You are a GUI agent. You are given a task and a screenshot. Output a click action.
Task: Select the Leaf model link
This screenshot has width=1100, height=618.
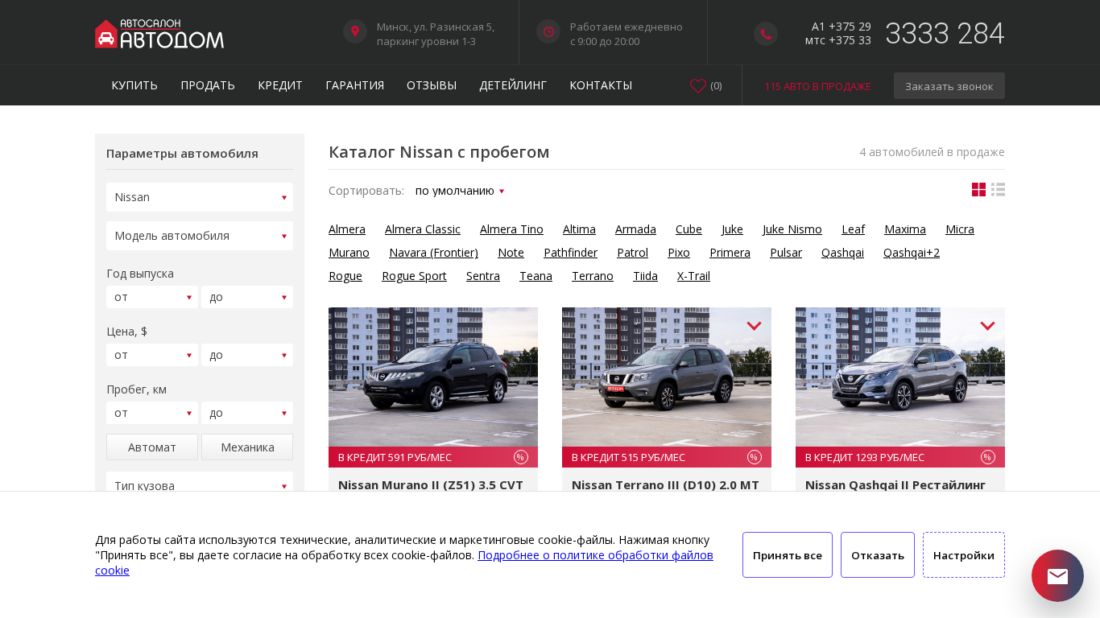[853, 229]
